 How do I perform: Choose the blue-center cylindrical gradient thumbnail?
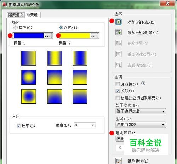coord(80,58)
